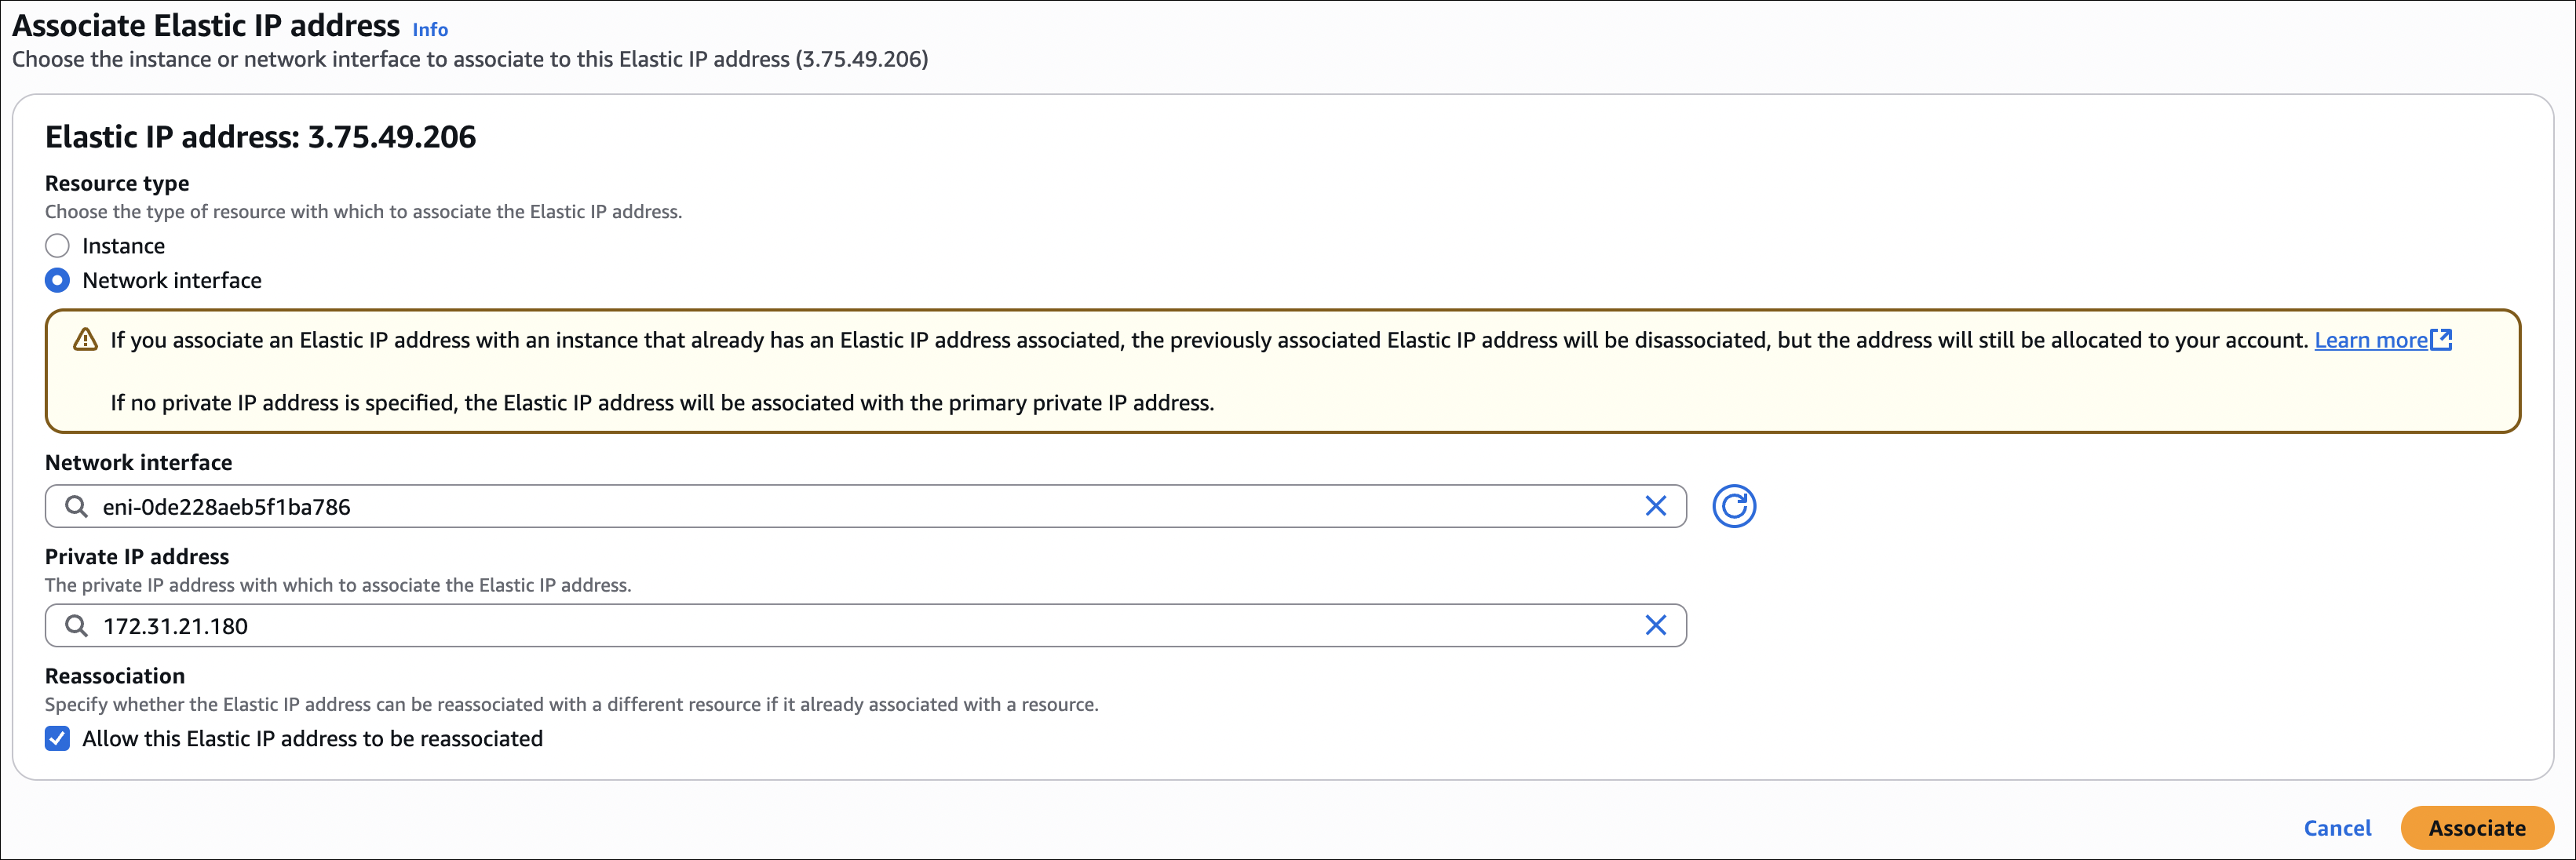Click the orange Associate button

[2476, 828]
